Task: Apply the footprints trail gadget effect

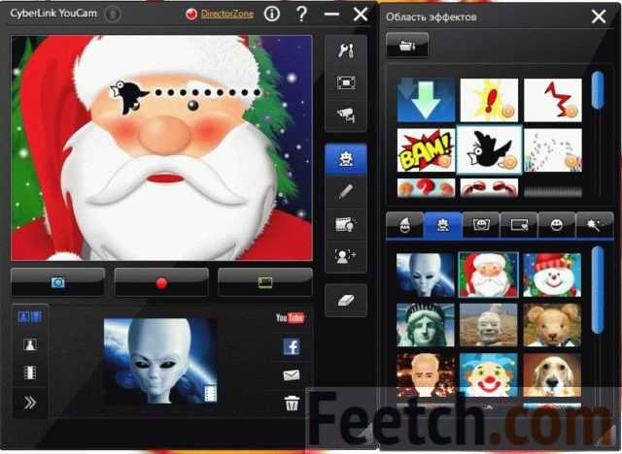Action: coord(553,149)
